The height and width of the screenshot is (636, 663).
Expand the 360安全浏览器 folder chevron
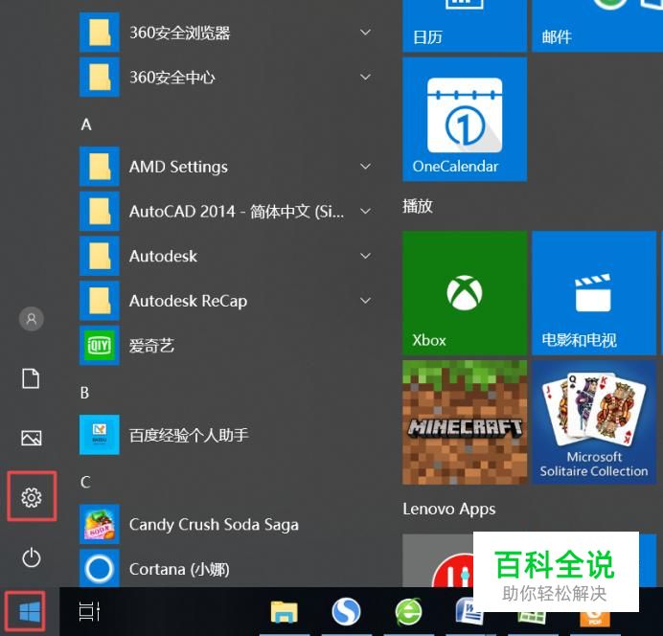365,33
